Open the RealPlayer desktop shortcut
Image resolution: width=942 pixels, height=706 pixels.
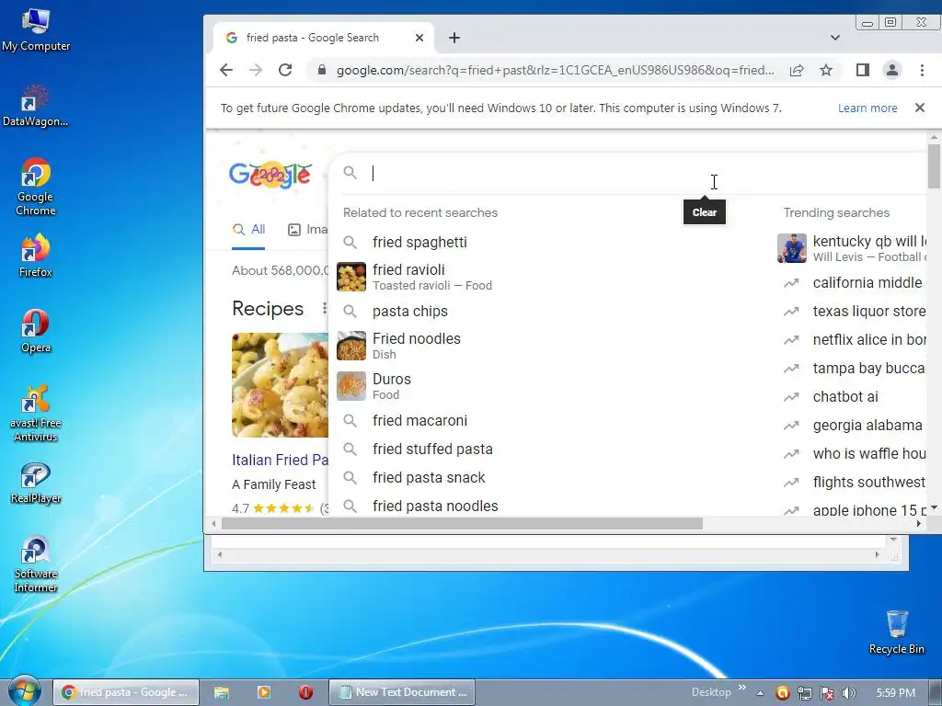pyautogui.click(x=36, y=484)
